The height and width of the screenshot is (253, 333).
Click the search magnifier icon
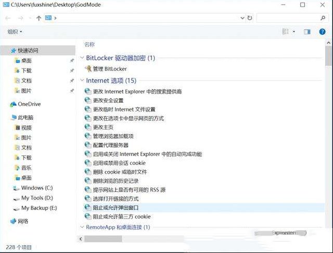[323, 18]
